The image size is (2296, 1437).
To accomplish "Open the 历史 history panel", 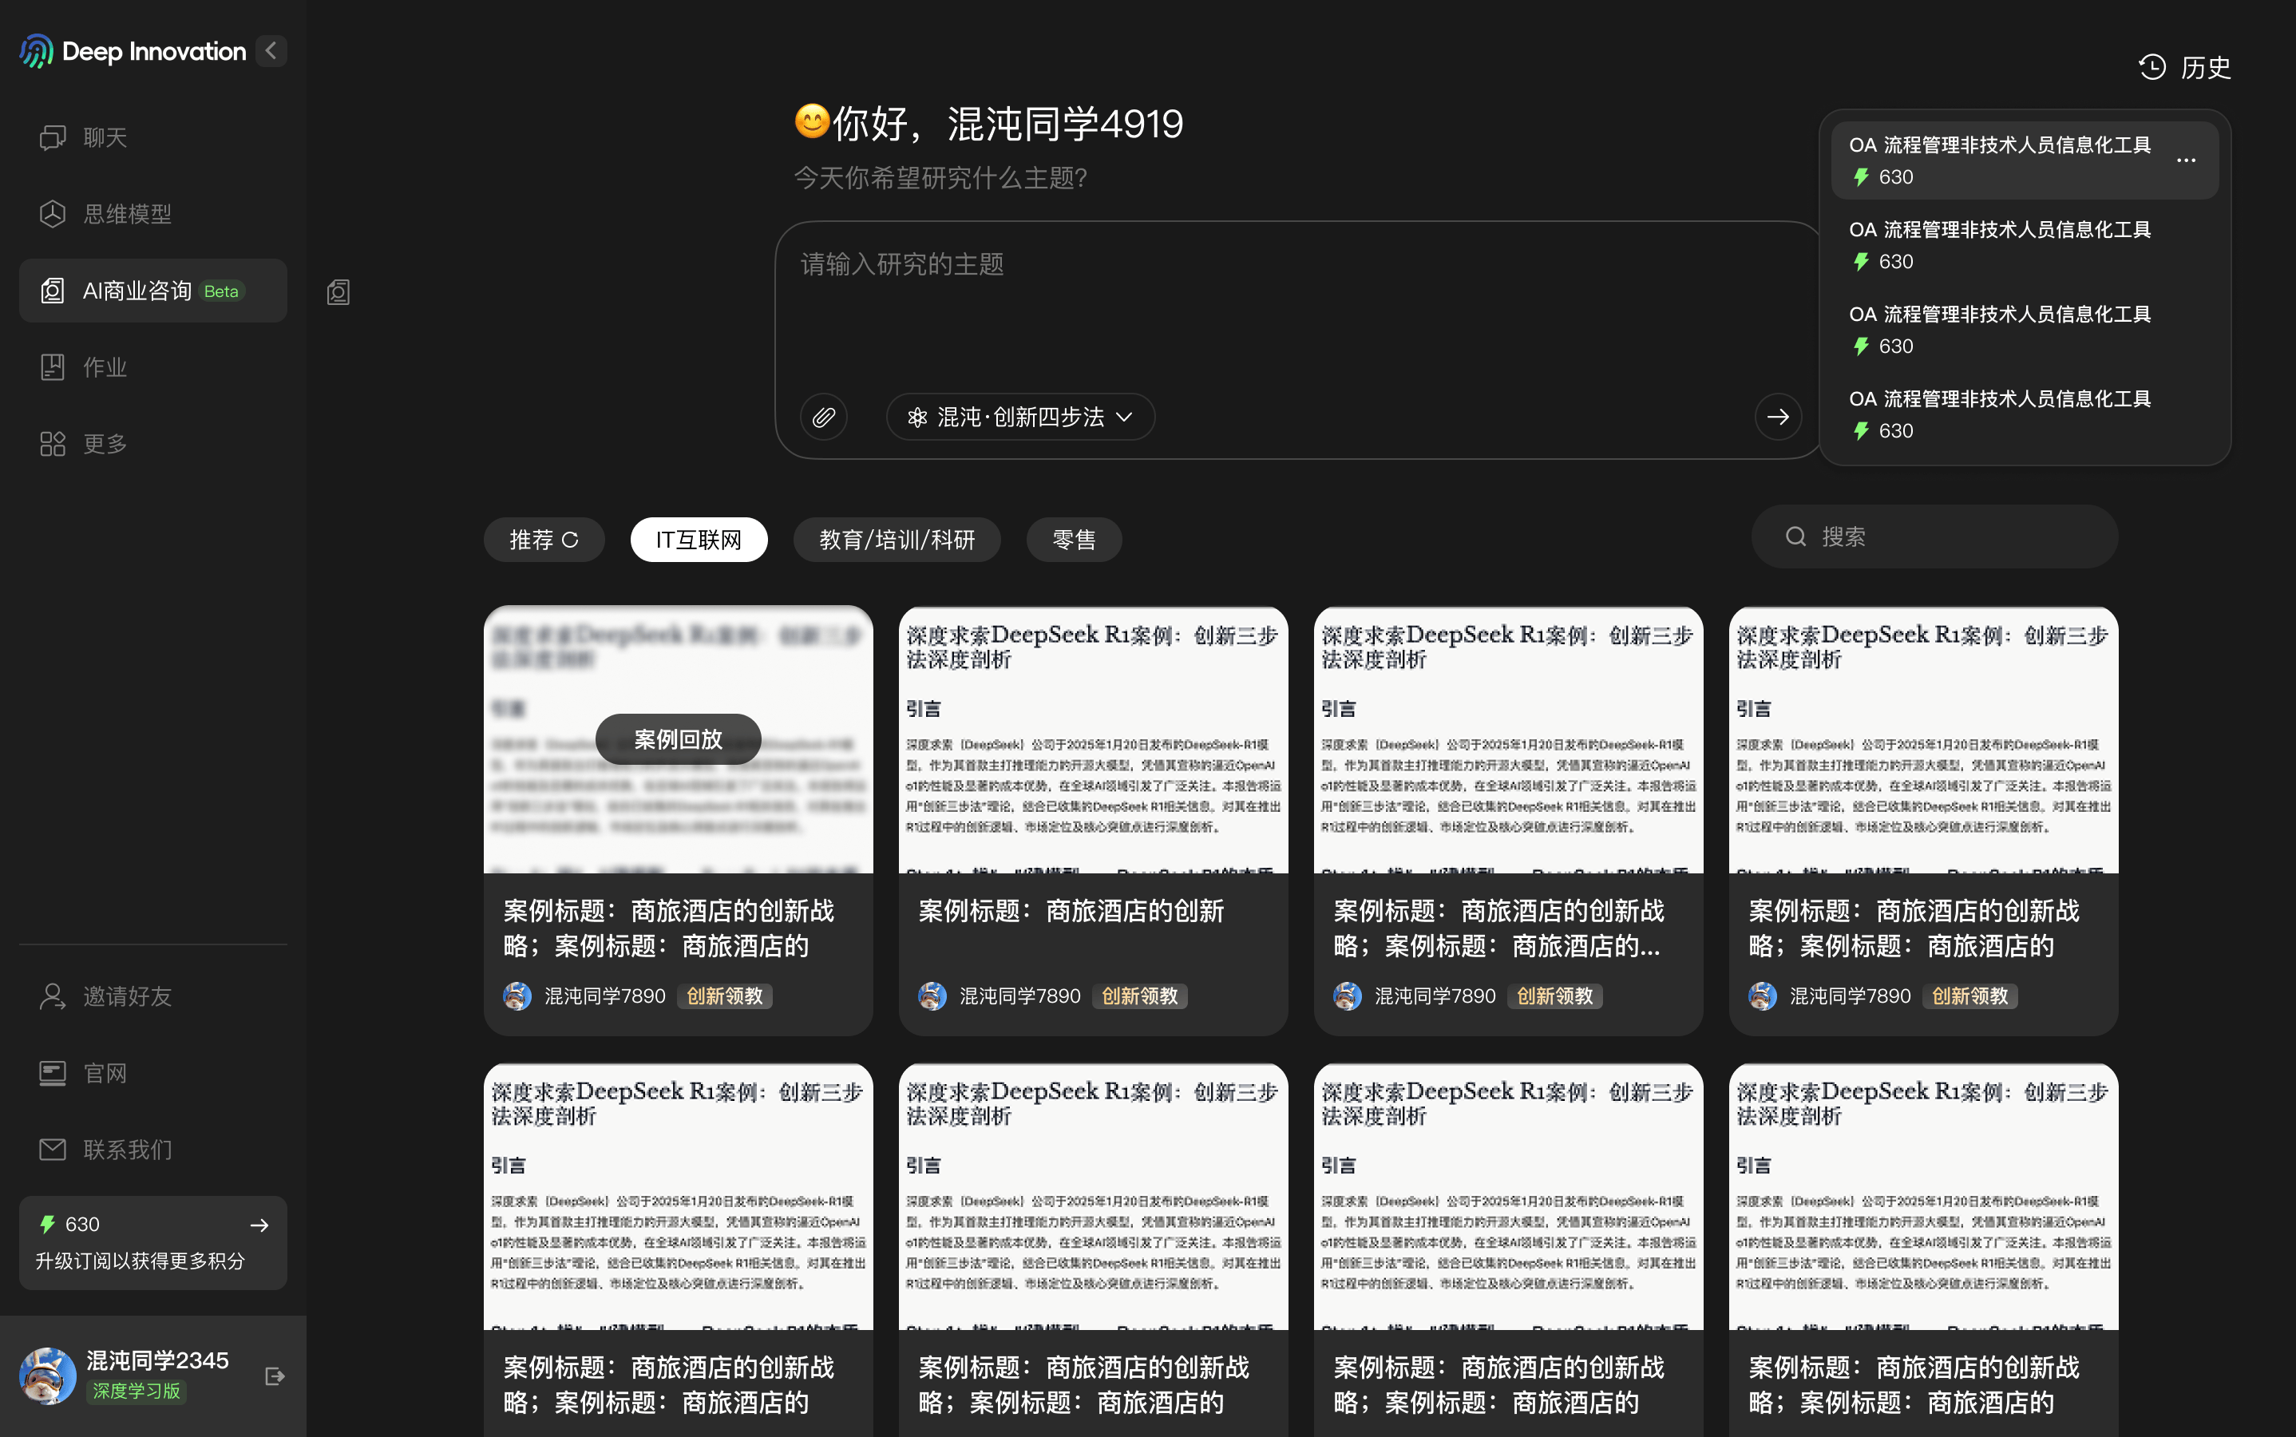I will tap(2185, 68).
